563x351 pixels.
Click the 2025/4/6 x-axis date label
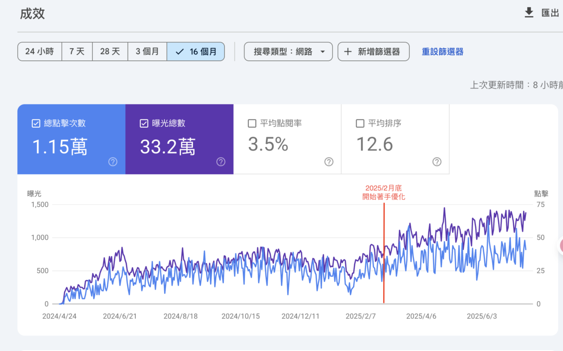tap(421, 316)
